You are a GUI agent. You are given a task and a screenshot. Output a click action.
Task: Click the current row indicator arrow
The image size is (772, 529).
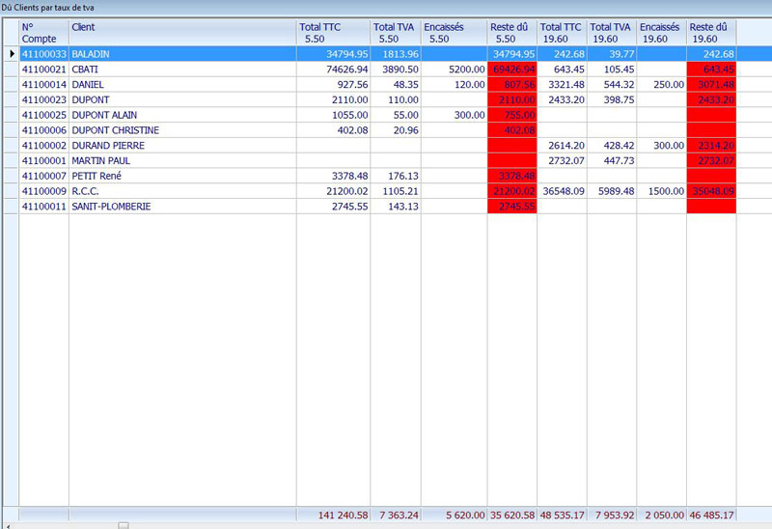click(12, 54)
